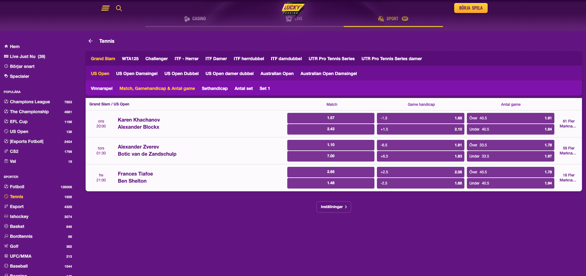Go back with the arrow beside Tennis
This screenshot has width=586, height=276.
click(91, 41)
